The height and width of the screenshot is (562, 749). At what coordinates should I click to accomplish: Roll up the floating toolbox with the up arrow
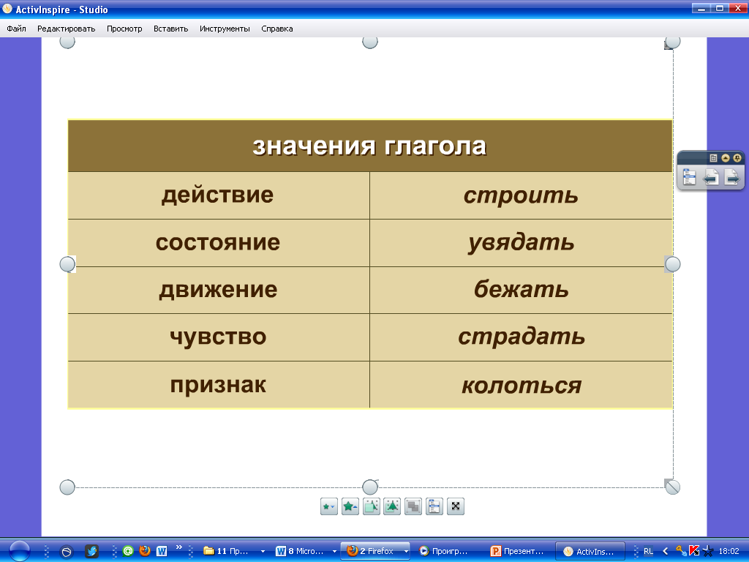726,158
